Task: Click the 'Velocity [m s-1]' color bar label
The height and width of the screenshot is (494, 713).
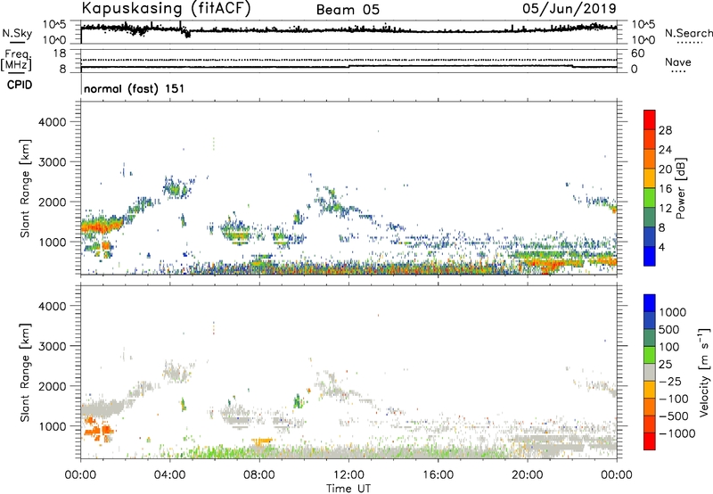Action: 704,372
